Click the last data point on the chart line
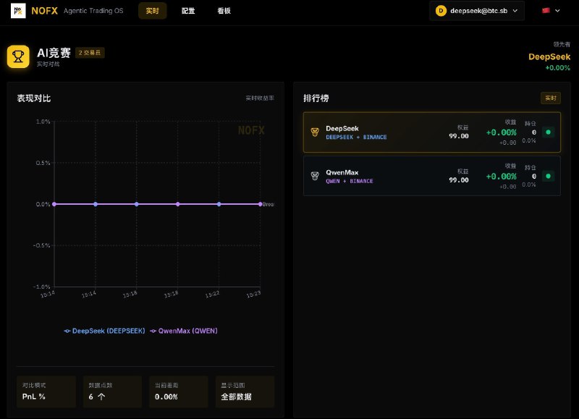Viewport: 579px width, 419px height. pos(260,204)
